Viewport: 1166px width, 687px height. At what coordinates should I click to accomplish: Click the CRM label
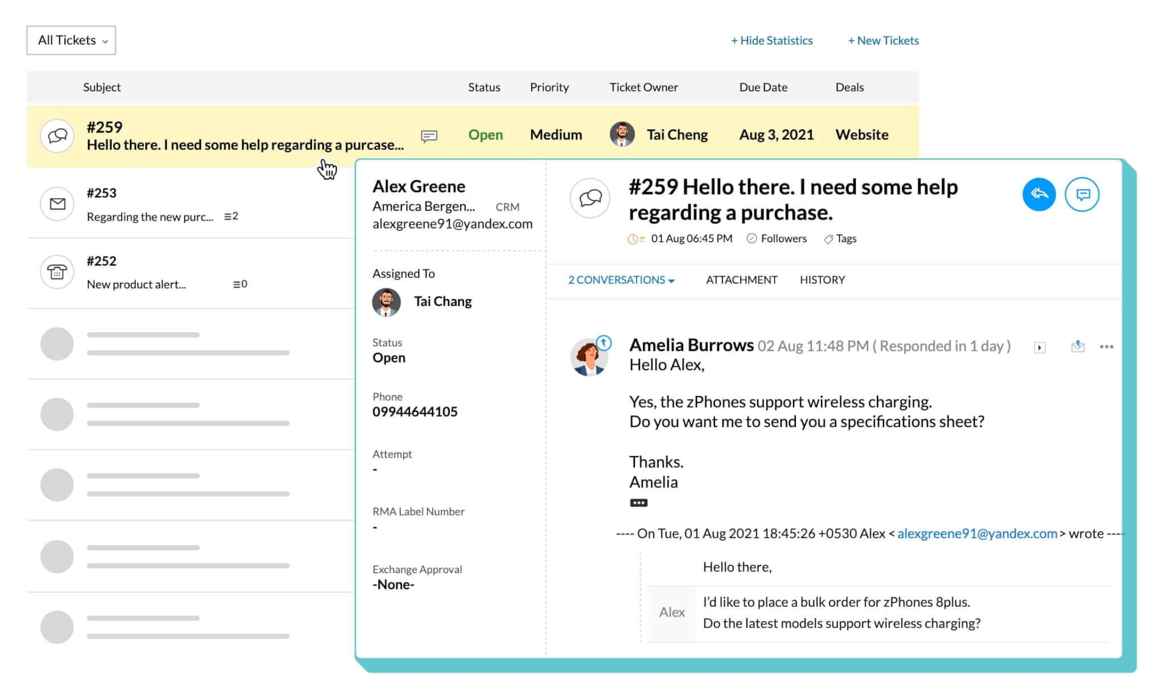[x=507, y=207]
